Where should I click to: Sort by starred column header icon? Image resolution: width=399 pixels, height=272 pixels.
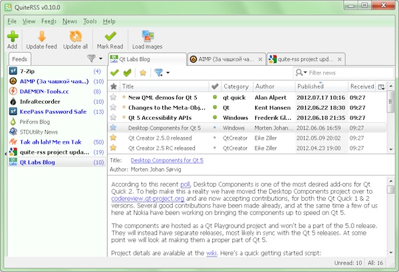pos(114,86)
